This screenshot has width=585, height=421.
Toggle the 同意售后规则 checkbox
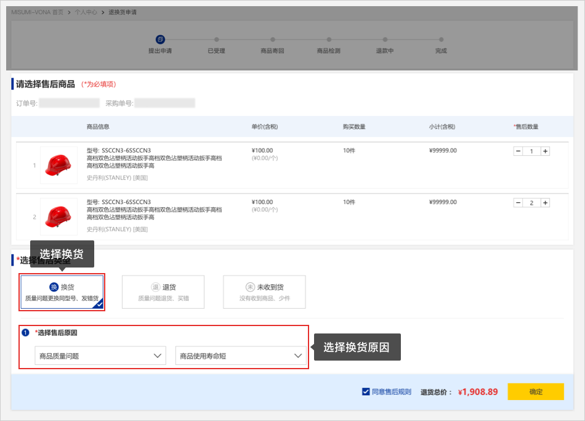coord(366,391)
